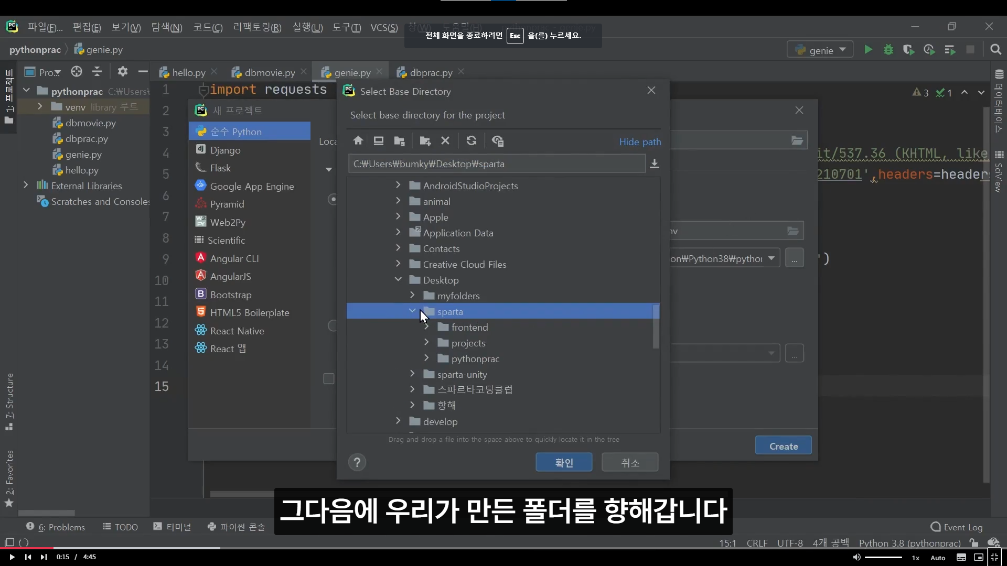Open Project panel settings gear
The width and height of the screenshot is (1007, 566).
coord(123,72)
